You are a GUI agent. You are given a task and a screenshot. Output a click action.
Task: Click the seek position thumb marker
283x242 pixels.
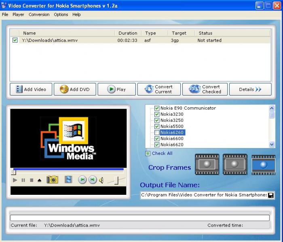coord(14,173)
